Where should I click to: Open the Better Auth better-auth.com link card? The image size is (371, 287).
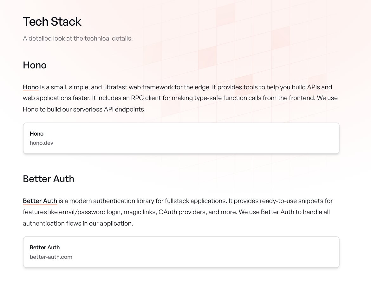181,252
